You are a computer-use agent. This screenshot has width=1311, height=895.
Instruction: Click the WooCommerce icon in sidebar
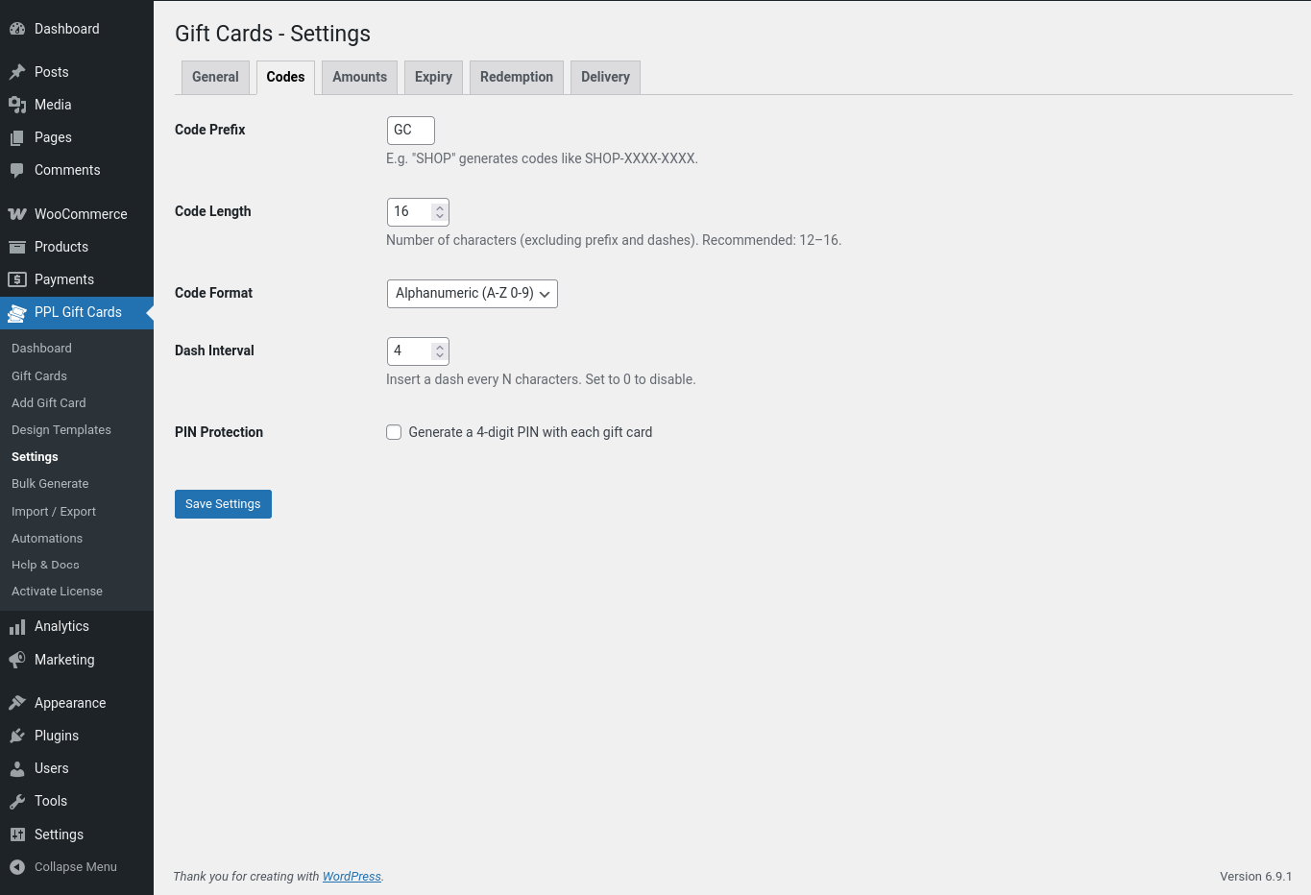pos(17,214)
